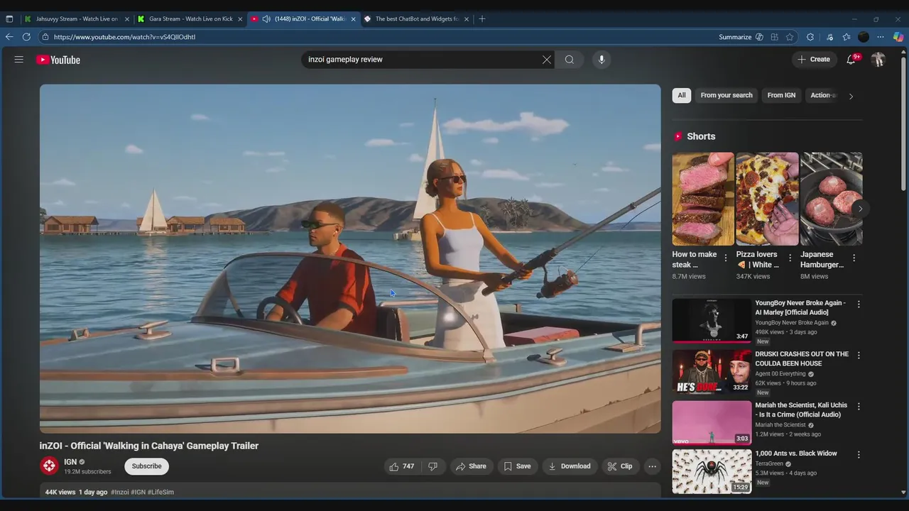This screenshot has height=511, width=909.
Task: Subscribe to the IGN channel
Action: pos(146,466)
